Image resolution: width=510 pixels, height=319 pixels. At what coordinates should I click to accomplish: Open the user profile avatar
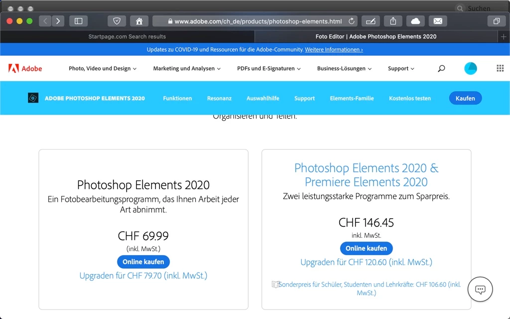click(470, 68)
